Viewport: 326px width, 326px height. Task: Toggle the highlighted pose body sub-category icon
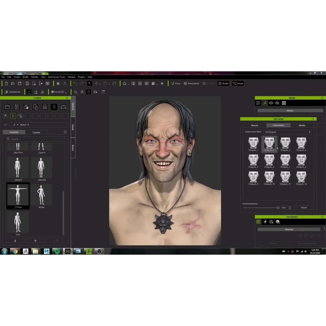(13, 116)
